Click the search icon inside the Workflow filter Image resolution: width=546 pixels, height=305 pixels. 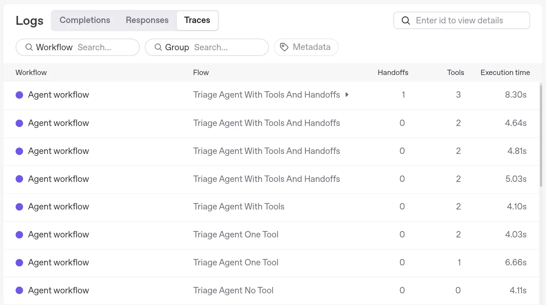pyautogui.click(x=29, y=47)
